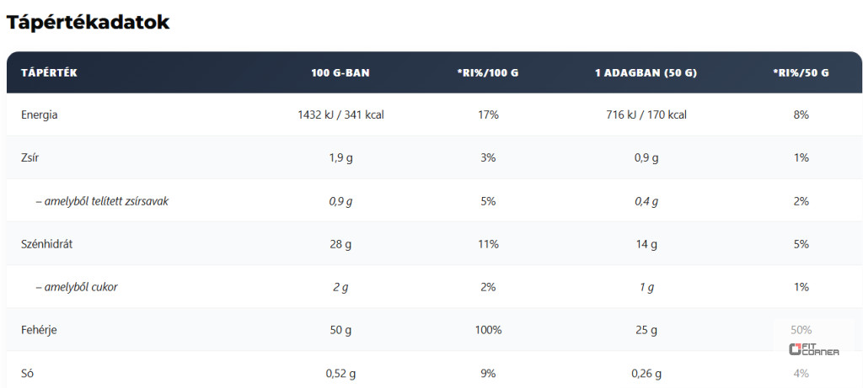The height and width of the screenshot is (388, 863).
Task: Select the Zsír row label
Action: coord(30,157)
